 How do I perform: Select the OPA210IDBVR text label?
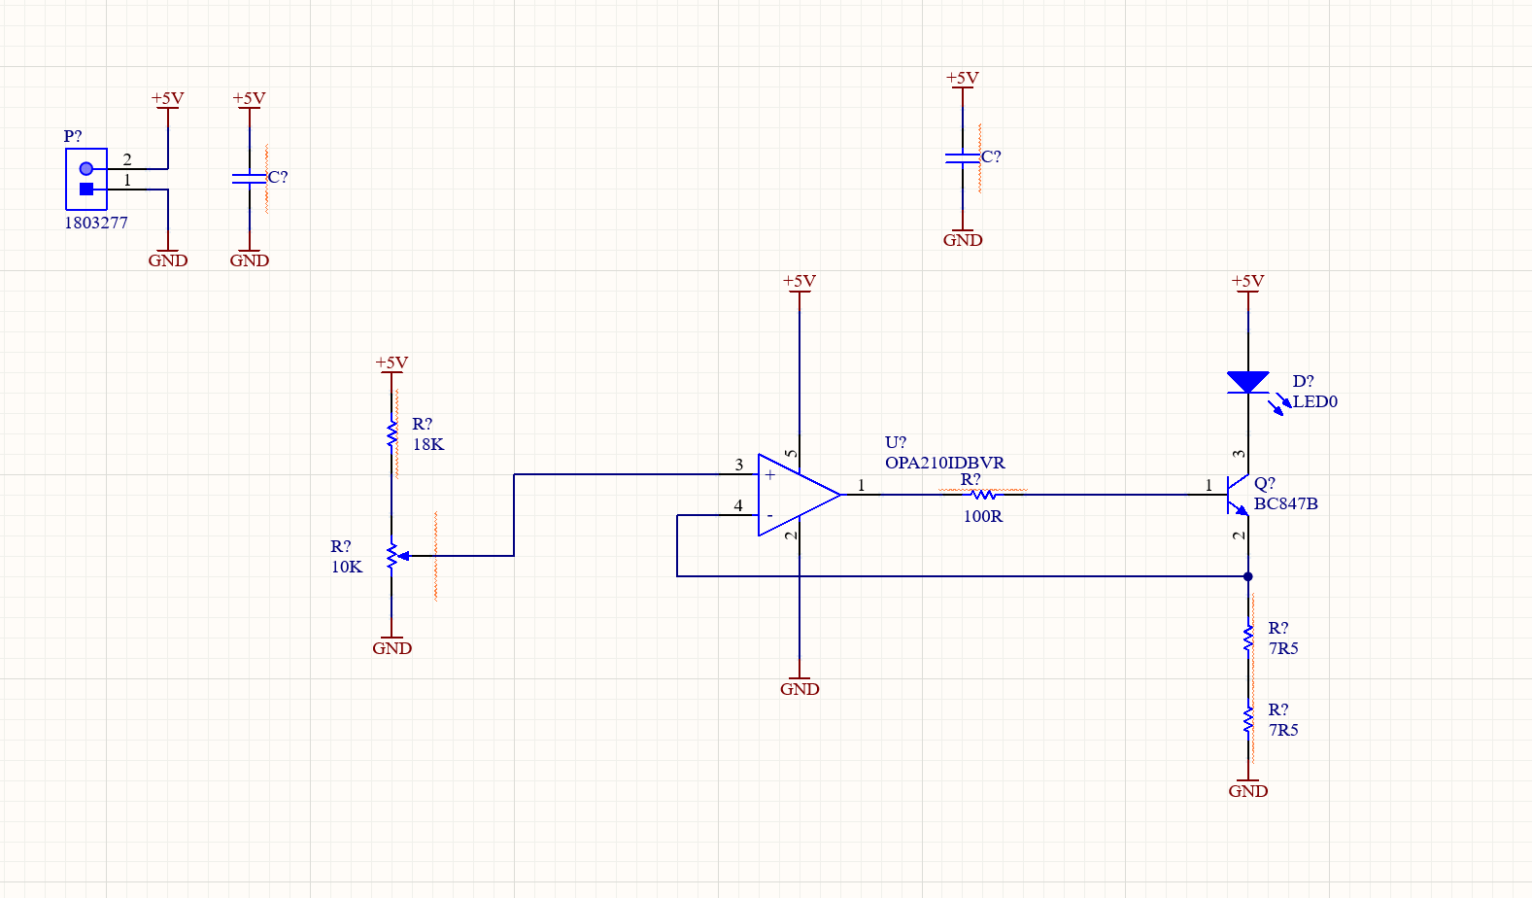(x=944, y=463)
